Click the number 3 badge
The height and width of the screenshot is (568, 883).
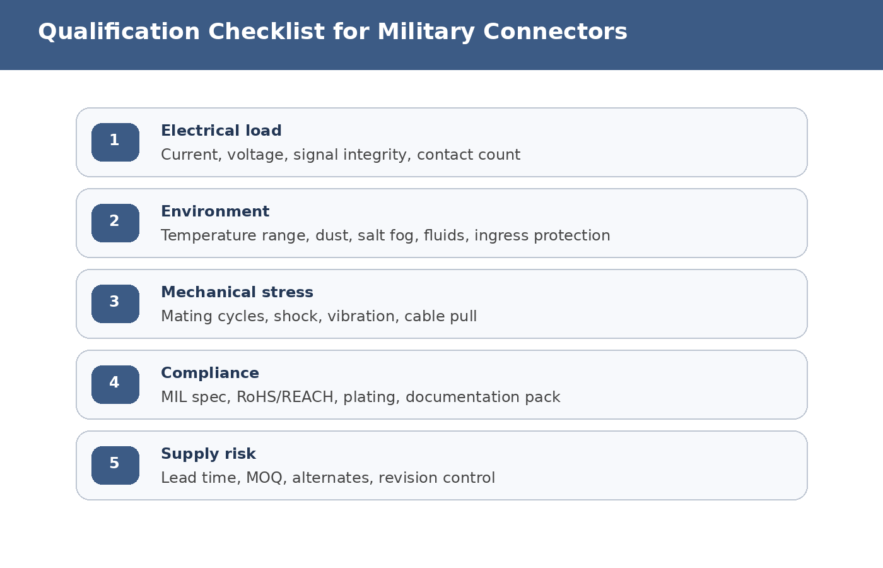(115, 304)
